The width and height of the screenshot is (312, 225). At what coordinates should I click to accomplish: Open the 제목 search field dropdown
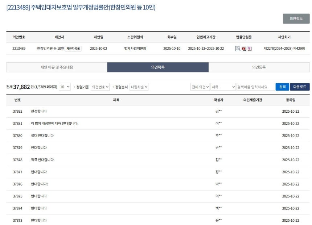(x=223, y=87)
